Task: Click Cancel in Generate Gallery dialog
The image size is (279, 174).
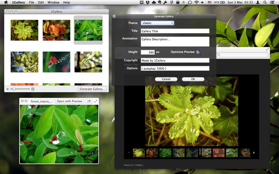Action: pos(166,79)
